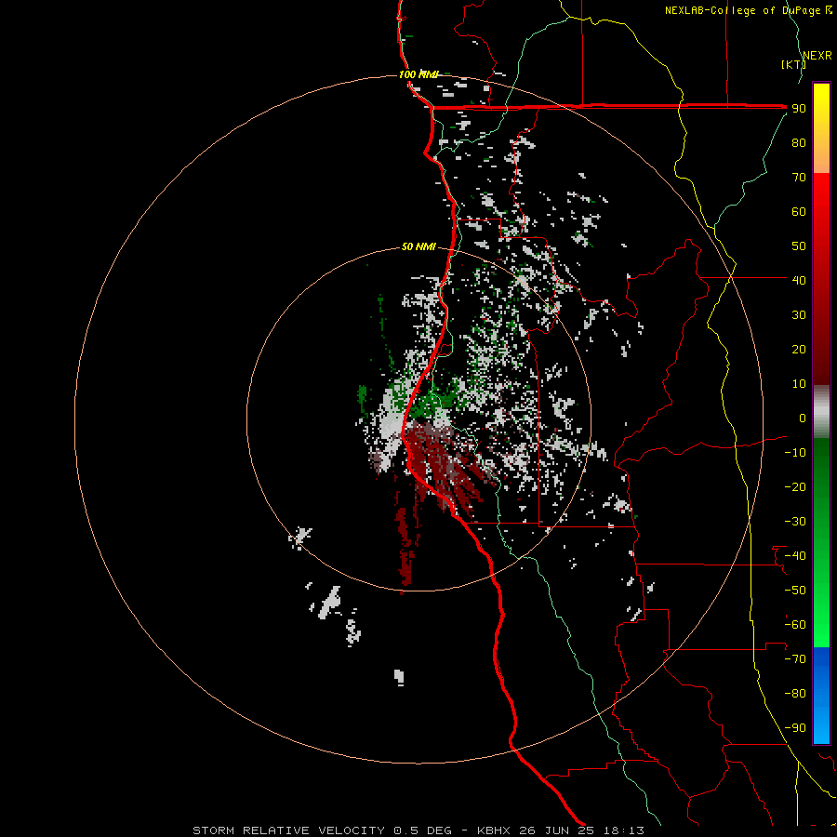Click the 30 value on the velocity scale
Screen dimensions: 837x837
(799, 315)
